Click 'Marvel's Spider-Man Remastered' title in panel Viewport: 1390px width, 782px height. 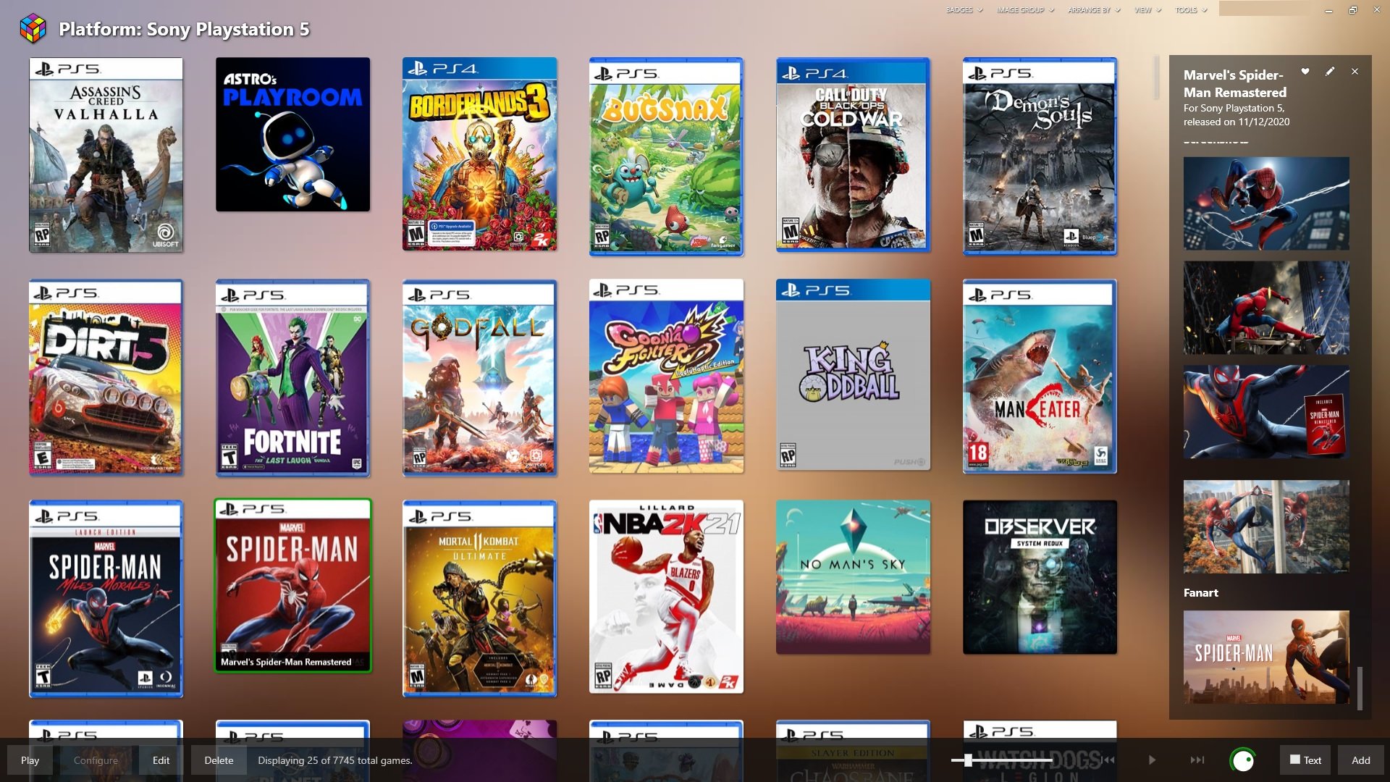1235,83
